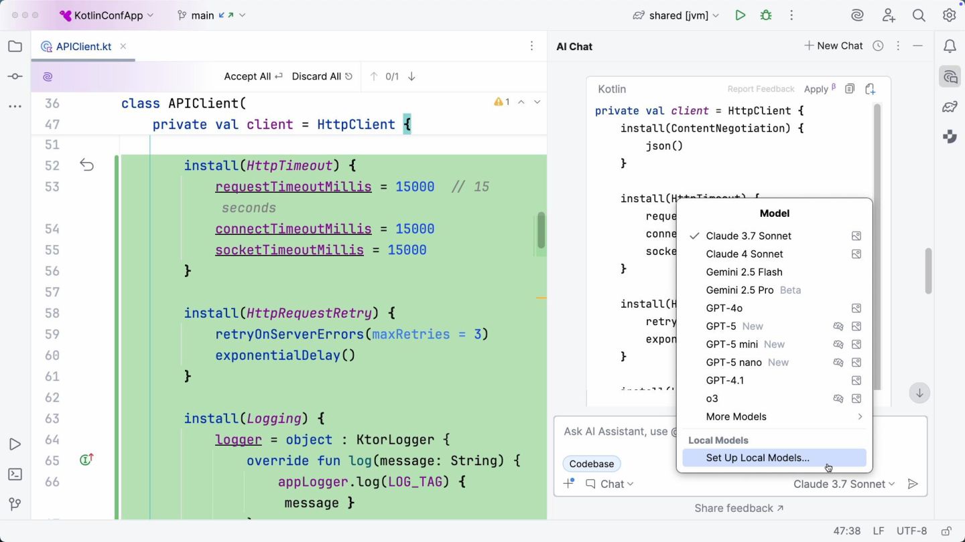Select the Claude 3.7 Sonnet model
The height and width of the screenshot is (542, 965).
pos(775,236)
